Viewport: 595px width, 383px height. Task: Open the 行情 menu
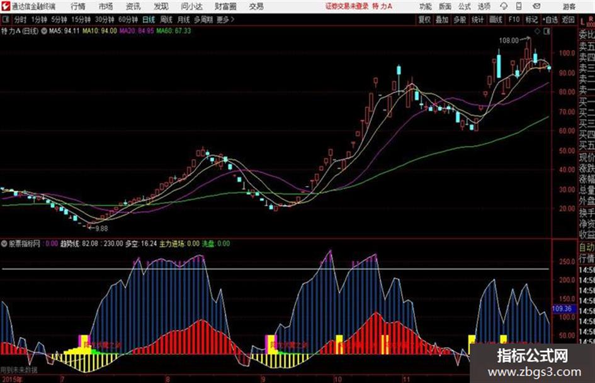(78, 6)
